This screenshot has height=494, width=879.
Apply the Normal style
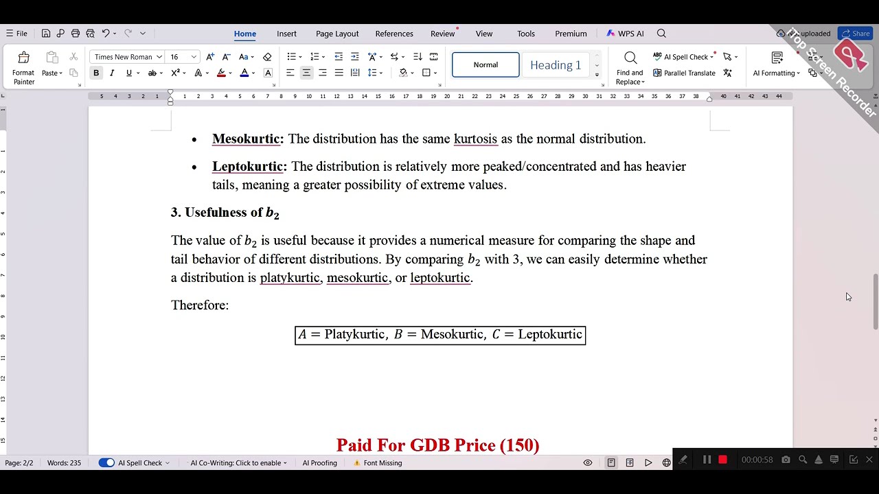coord(486,64)
